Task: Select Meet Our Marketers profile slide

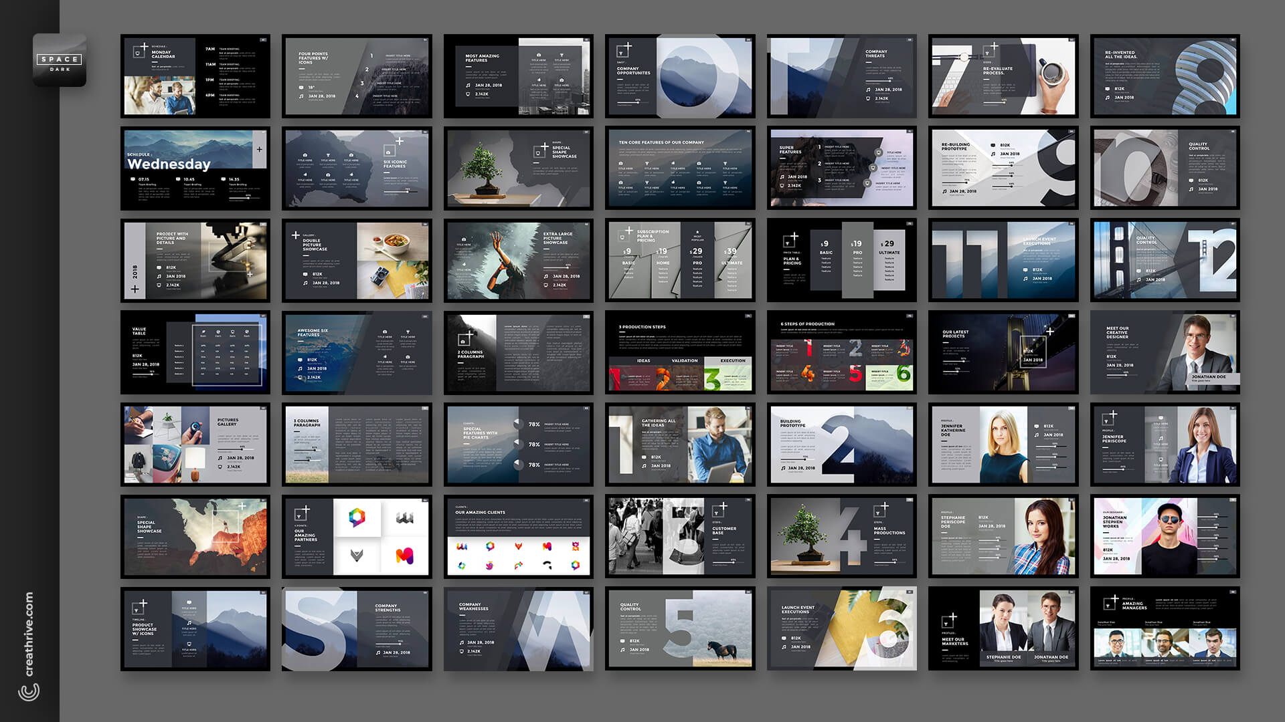Action: [1003, 629]
